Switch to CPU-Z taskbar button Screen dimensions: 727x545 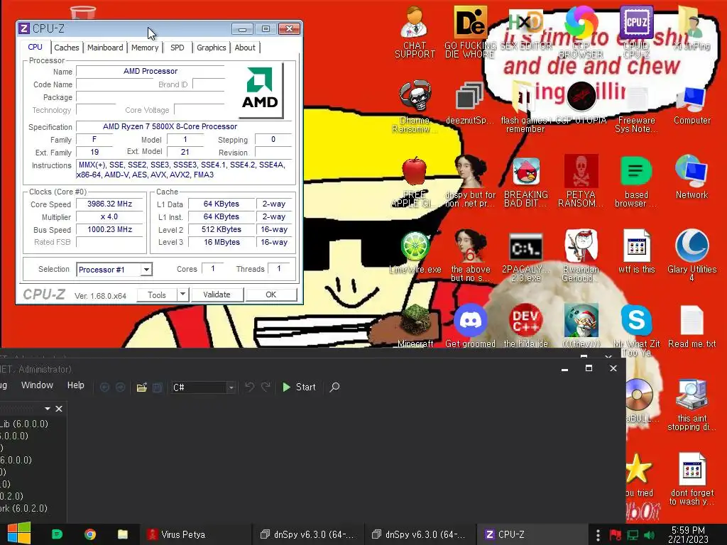click(532, 534)
